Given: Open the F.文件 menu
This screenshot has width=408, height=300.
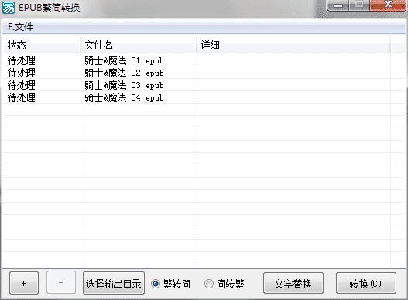Looking at the screenshot, I should (x=21, y=27).
